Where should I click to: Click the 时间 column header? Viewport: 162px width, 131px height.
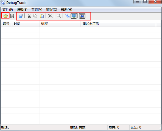coord(26,24)
